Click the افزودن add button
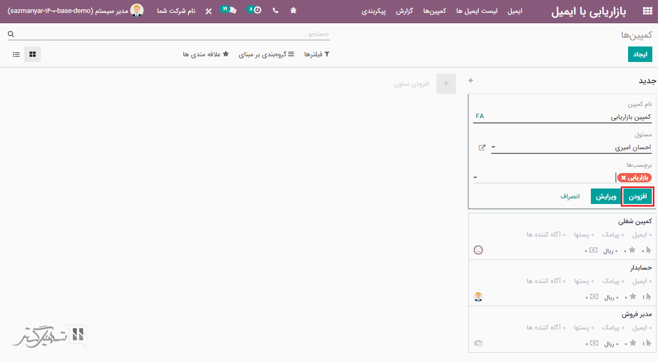Image resolution: width=658 pixels, height=361 pixels. point(638,196)
